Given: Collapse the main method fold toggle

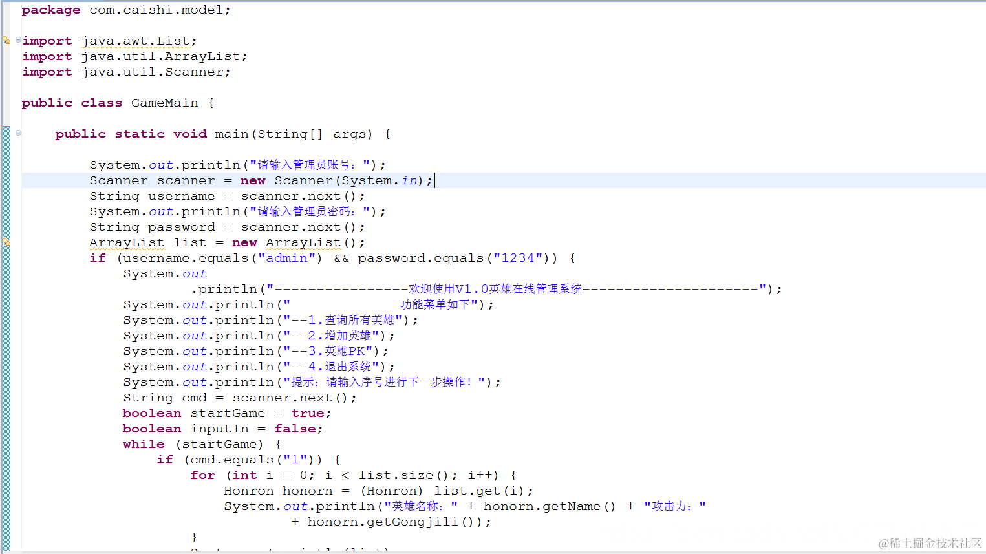Looking at the screenshot, I should [x=18, y=133].
